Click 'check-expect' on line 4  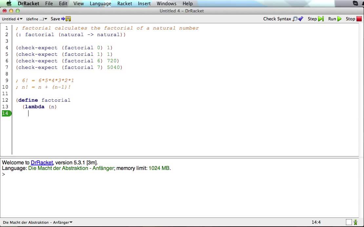click(38, 48)
